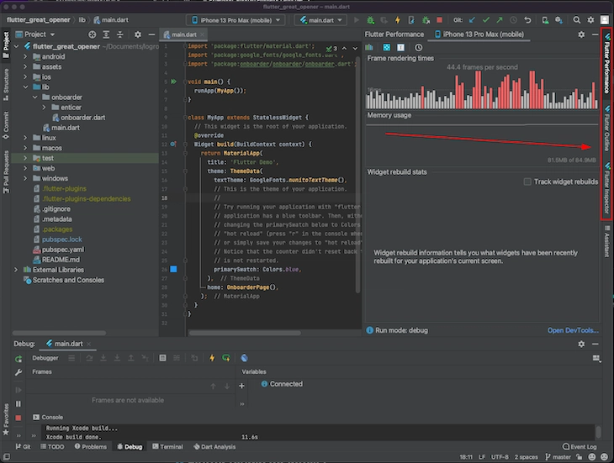Open the Terminal tool window tab

coord(167,446)
